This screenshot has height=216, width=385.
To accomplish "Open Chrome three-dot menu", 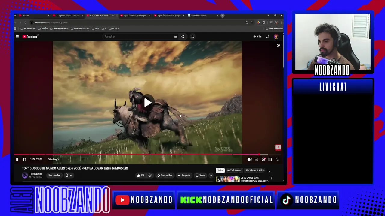I will (282, 22).
